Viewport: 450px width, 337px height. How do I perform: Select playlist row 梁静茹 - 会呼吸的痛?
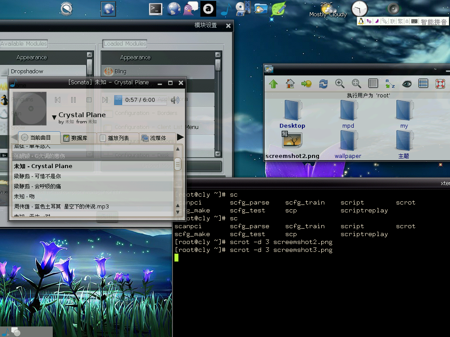92,186
